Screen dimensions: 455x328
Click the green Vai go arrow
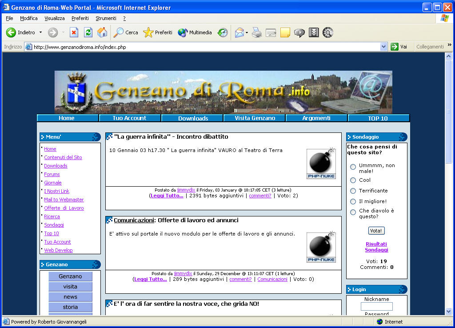click(395, 47)
